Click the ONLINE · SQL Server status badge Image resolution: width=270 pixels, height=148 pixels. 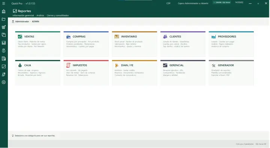[x=222, y=3]
